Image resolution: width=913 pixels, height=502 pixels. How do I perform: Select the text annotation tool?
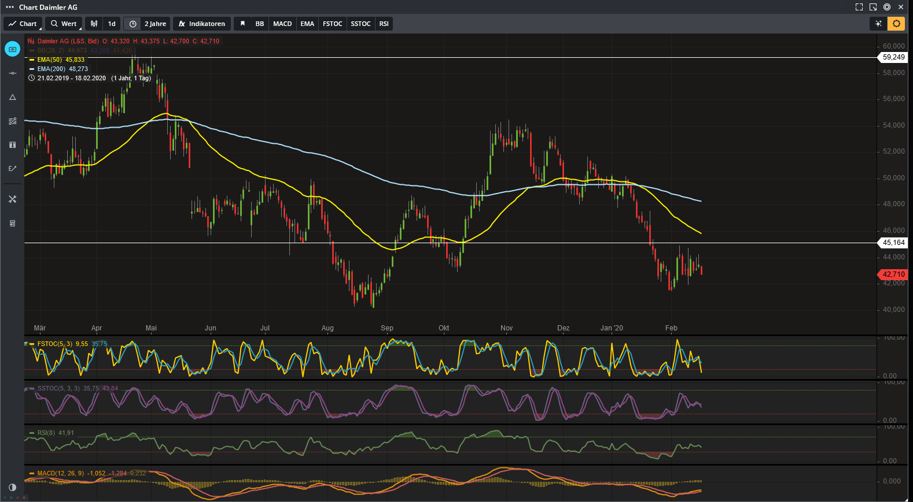coord(12,145)
